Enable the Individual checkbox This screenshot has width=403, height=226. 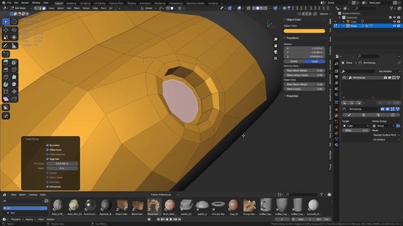[47, 182]
